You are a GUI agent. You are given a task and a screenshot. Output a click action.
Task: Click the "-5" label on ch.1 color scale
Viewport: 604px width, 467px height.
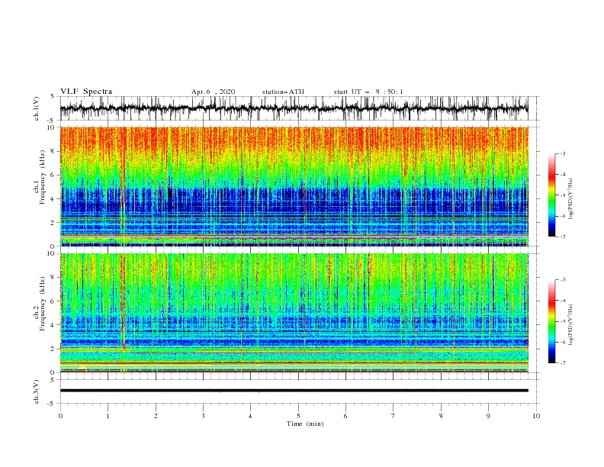tap(562, 195)
